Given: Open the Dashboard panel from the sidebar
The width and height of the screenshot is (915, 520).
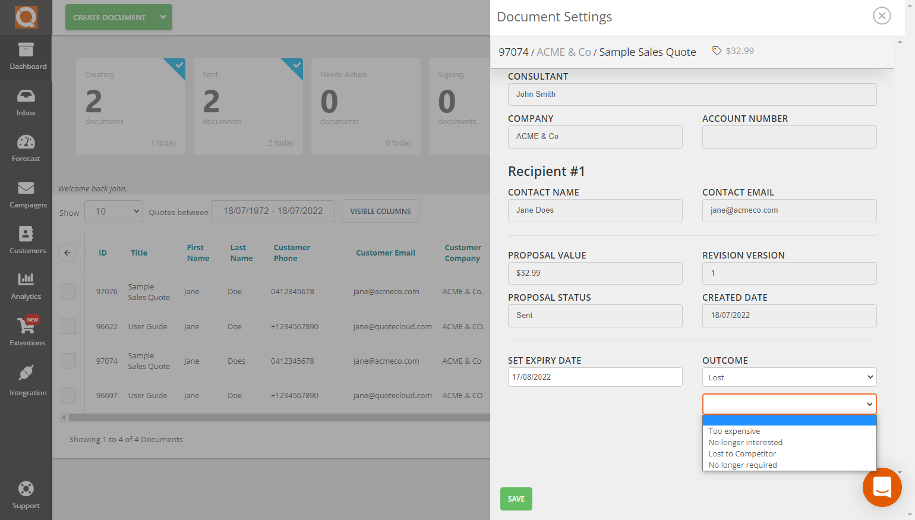Looking at the screenshot, I should pos(26,58).
